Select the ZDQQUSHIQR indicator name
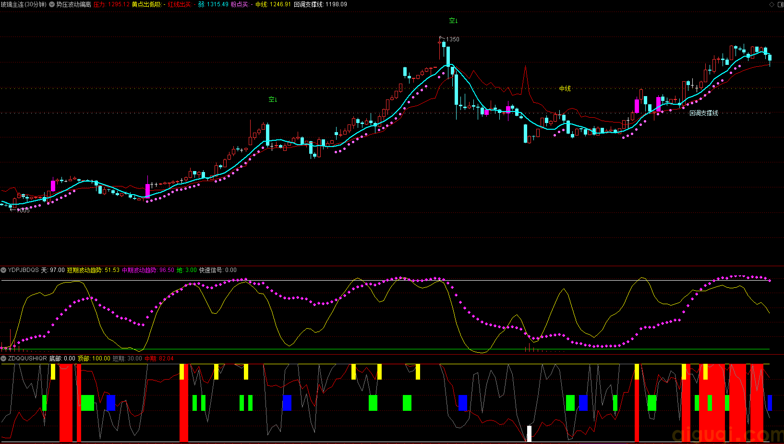 click(27, 358)
